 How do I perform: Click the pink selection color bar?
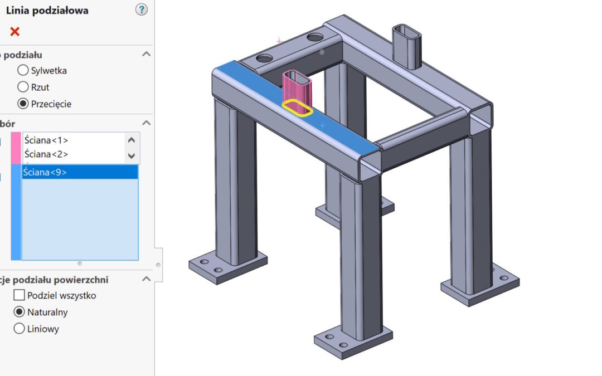(16, 148)
